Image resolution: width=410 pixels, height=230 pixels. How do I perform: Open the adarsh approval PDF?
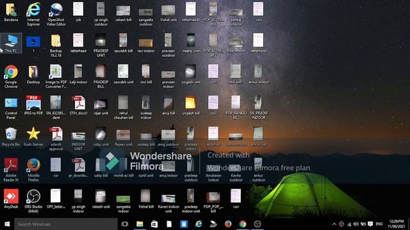tap(56, 139)
